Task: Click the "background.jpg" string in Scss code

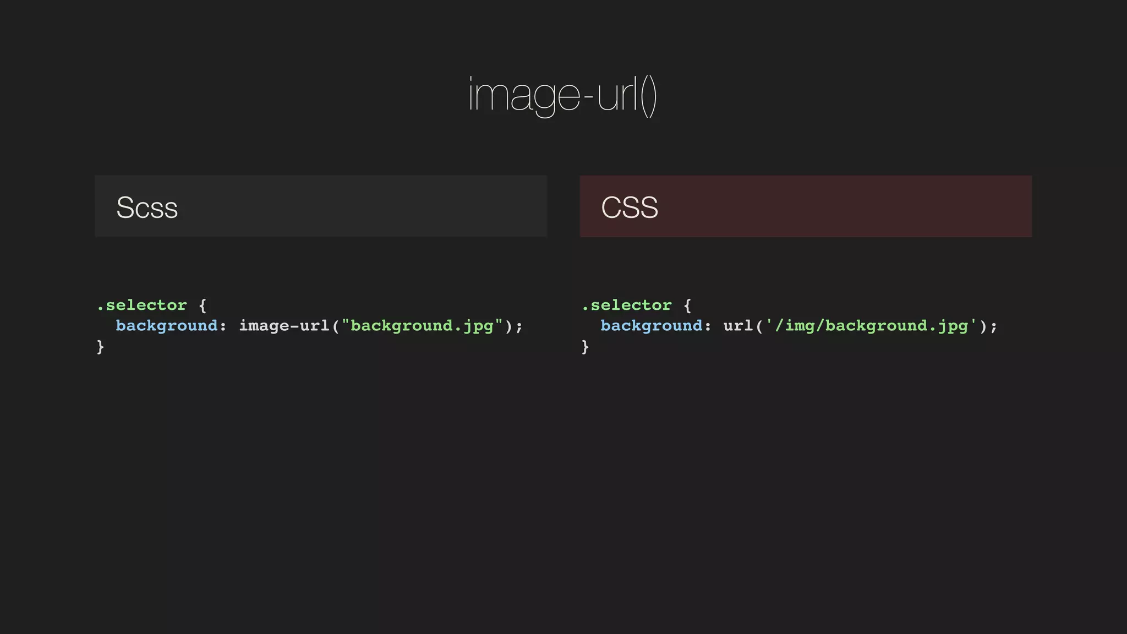Action: coord(422,326)
